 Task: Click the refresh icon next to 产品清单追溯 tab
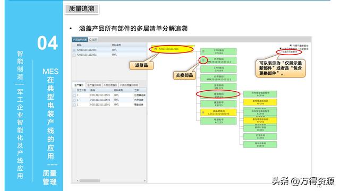point(90,40)
